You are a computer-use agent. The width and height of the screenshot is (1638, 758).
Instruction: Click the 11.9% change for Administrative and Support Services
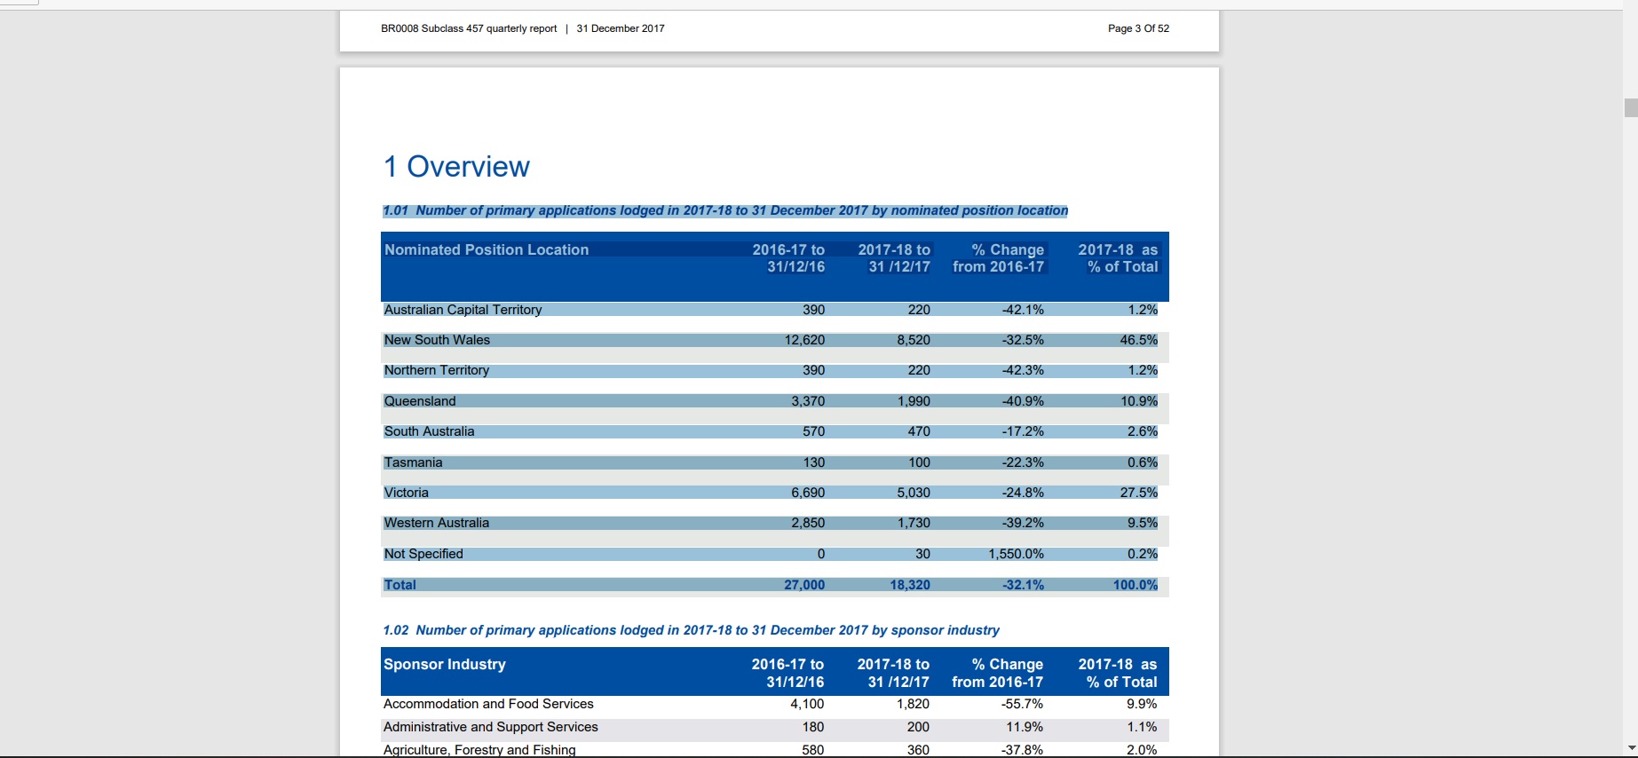click(1025, 727)
